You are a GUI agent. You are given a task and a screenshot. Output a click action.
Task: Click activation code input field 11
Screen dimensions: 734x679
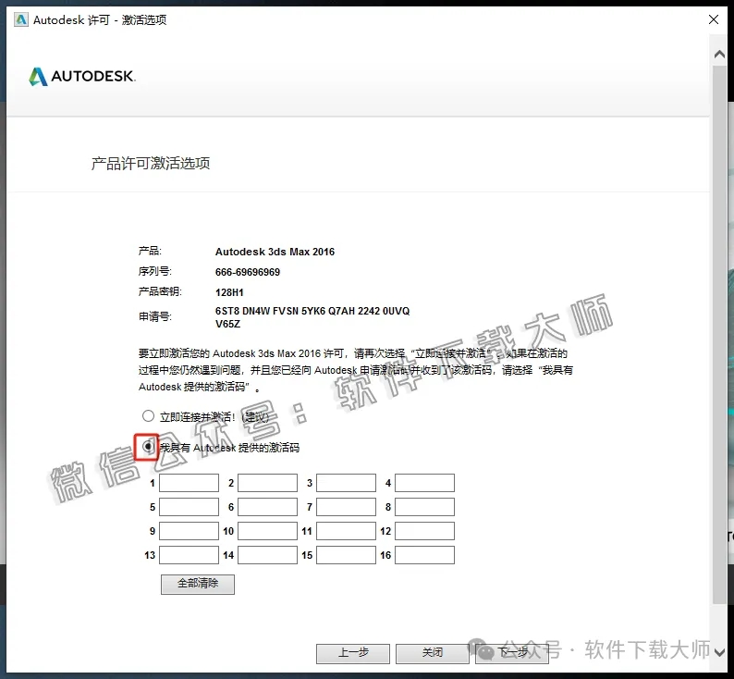(347, 531)
